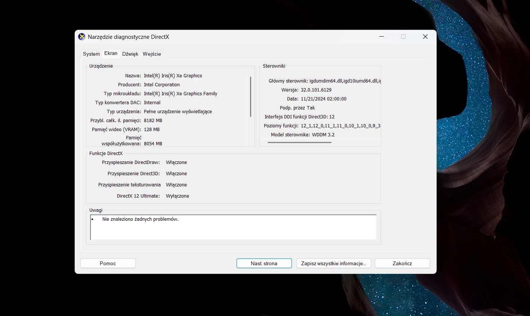
Task: Click Włączone next to Przyspieszenie teksturowania
Action: (176, 185)
